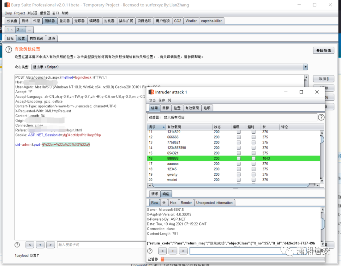This screenshot has height=266, width=341.
Task: Open the Burp menu
Action: (x=8, y=13)
